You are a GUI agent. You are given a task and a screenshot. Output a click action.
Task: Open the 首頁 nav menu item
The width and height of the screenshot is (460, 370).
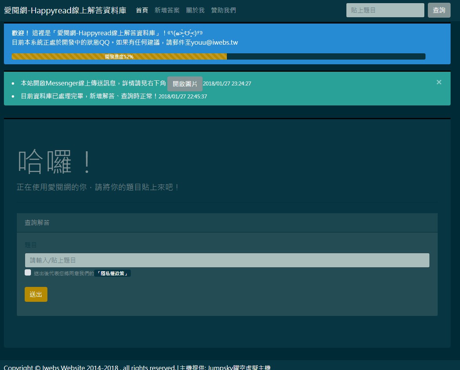click(x=142, y=10)
